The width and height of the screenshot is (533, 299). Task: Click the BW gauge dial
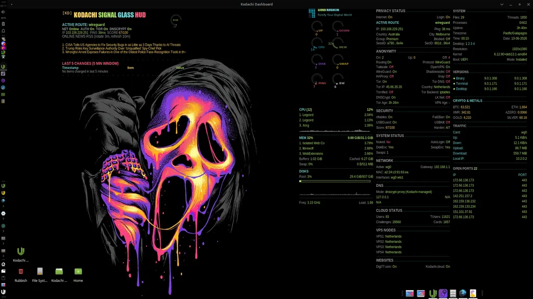click(x=338, y=79)
